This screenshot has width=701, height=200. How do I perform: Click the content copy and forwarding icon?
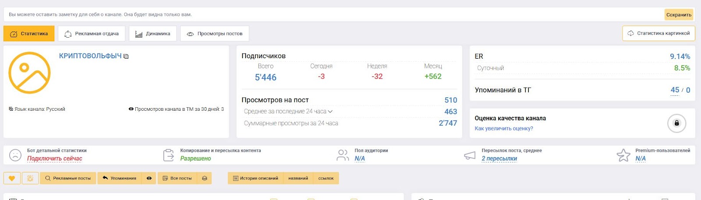click(x=169, y=155)
